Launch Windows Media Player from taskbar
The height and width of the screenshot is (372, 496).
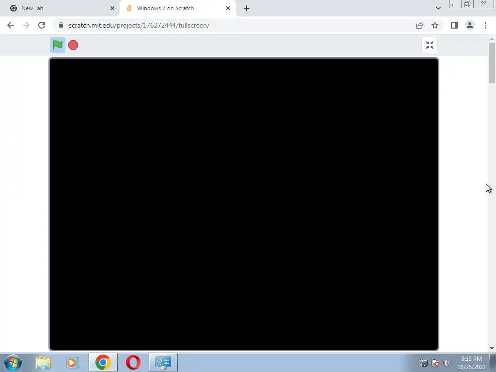click(73, 362)
